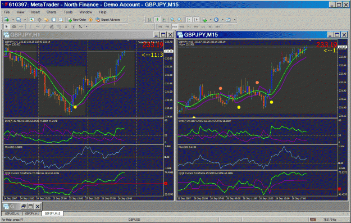Expand the Indicators dropdown arrow
The image size is (351, 223).
coord(211,20)
